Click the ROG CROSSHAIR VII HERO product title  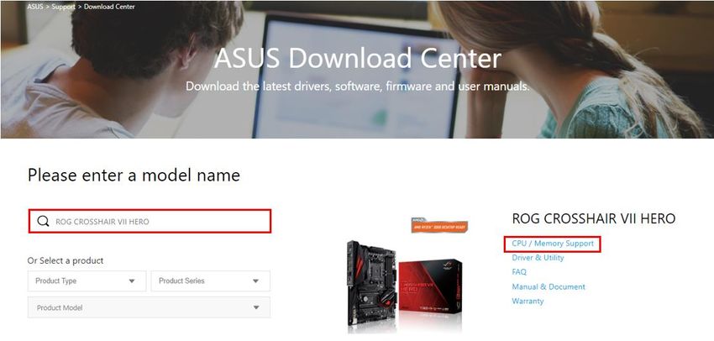(x=594, y=218)
